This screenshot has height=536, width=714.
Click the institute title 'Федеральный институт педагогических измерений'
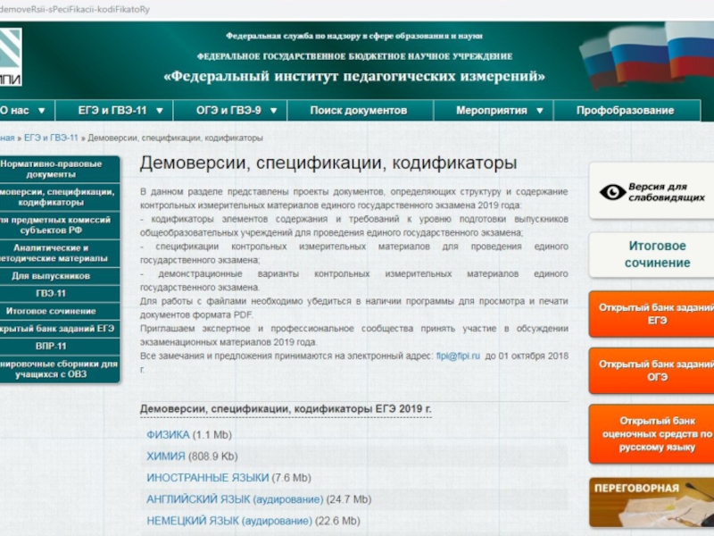pos(353,76)
